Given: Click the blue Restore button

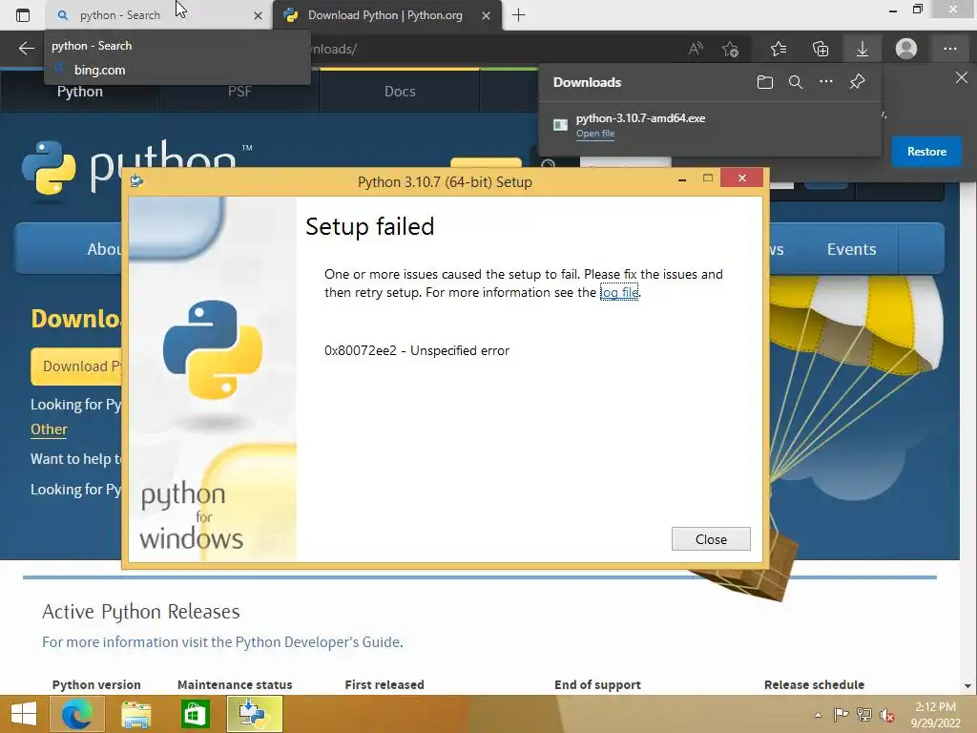Looking at the screenshot, I should [x=926, y=152].
